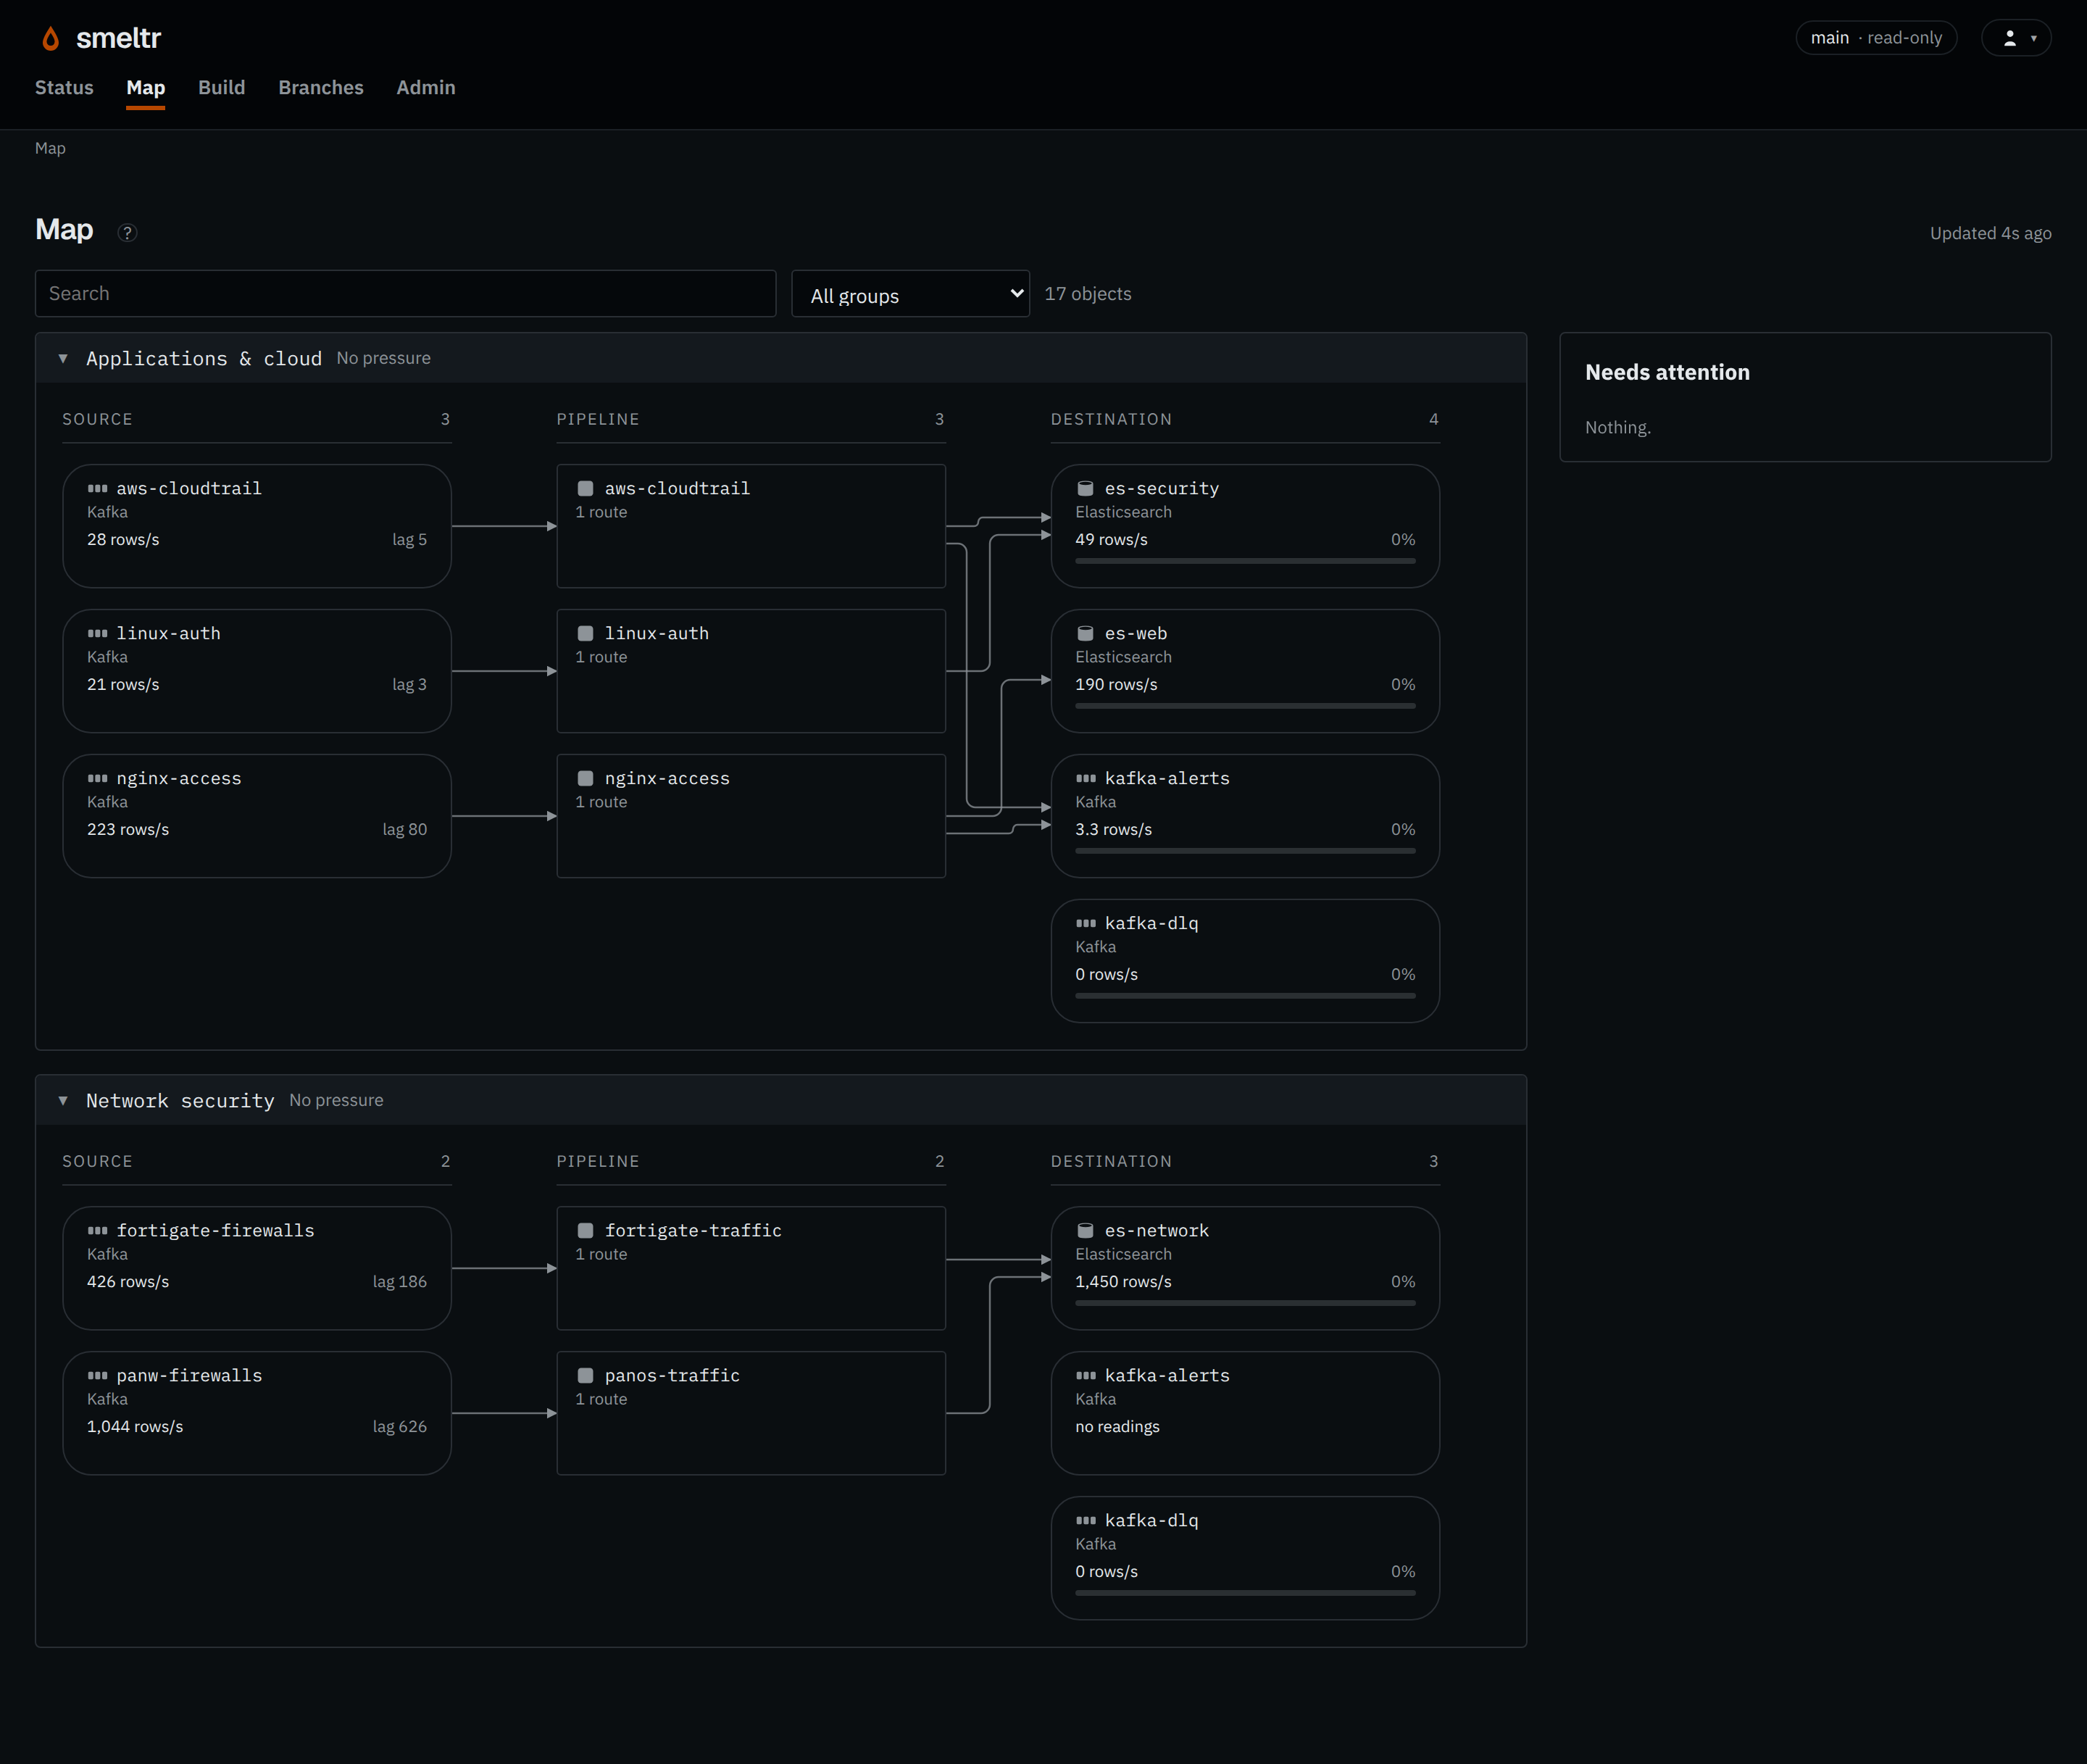Click database icon on es-network destination
The height and width of the screenshot is (1764, 2087).
(x=1085, y=1230)
